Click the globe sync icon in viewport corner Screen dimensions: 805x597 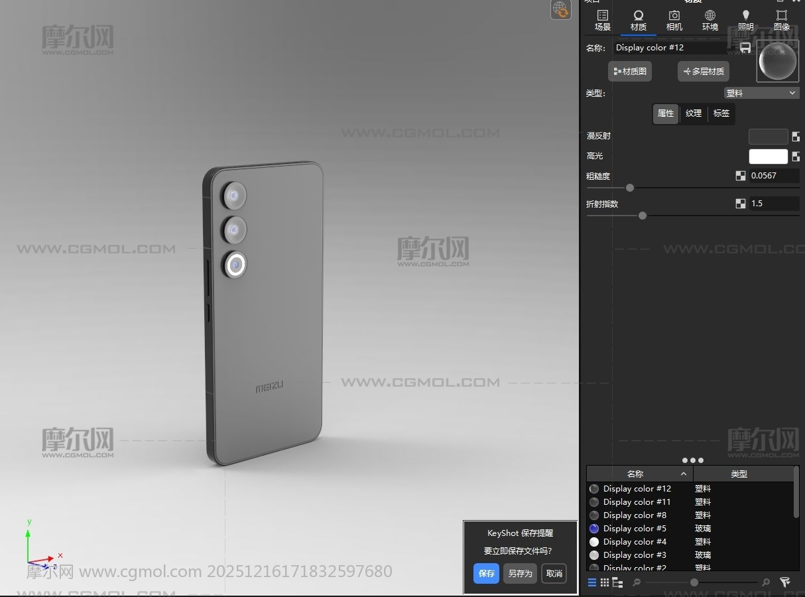tap(560, 10)
